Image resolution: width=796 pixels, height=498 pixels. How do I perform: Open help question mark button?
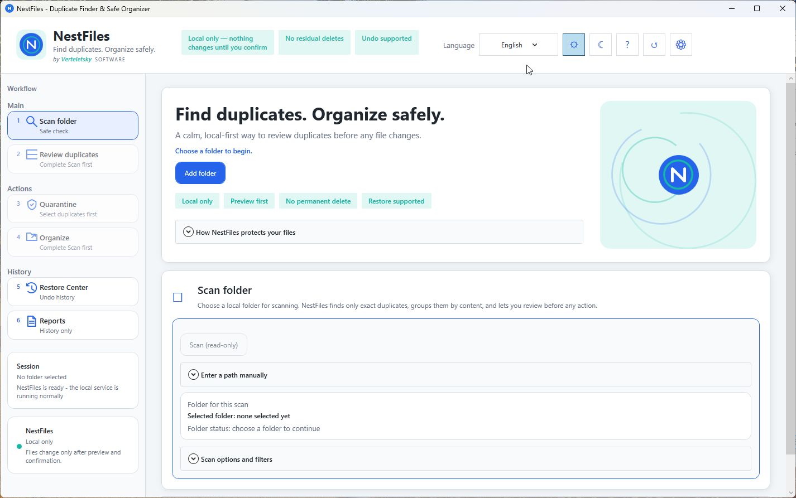(627, 45)
